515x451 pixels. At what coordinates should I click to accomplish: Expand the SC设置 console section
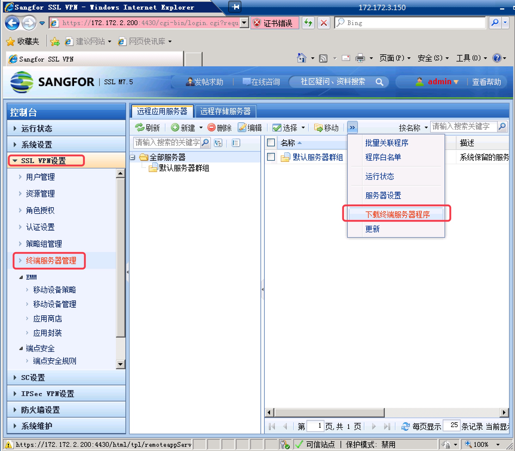coord(66,378)
